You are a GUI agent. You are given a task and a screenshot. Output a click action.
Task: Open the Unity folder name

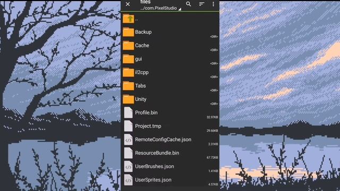click(x=141, y=99)
